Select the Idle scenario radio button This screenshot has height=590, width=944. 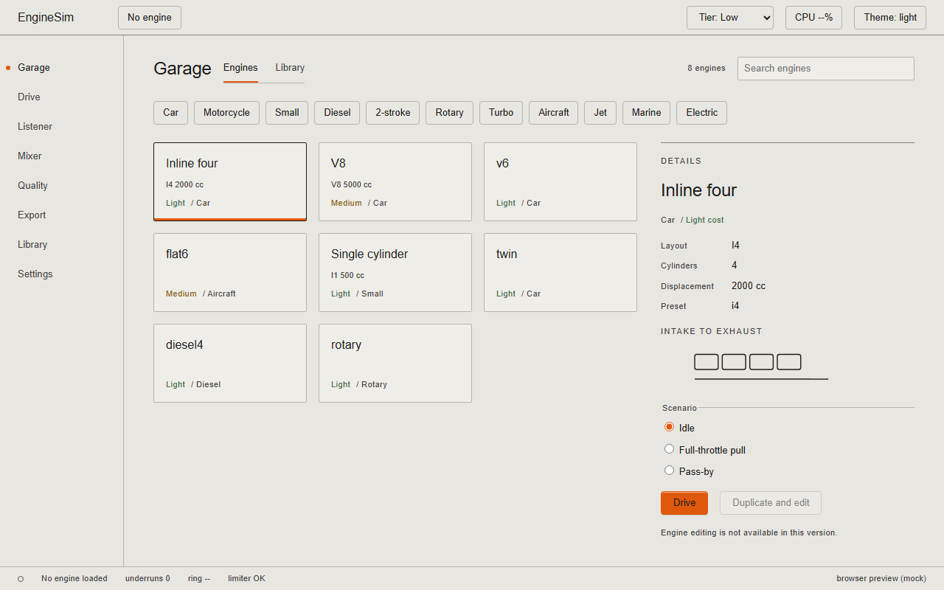(670, 427)
